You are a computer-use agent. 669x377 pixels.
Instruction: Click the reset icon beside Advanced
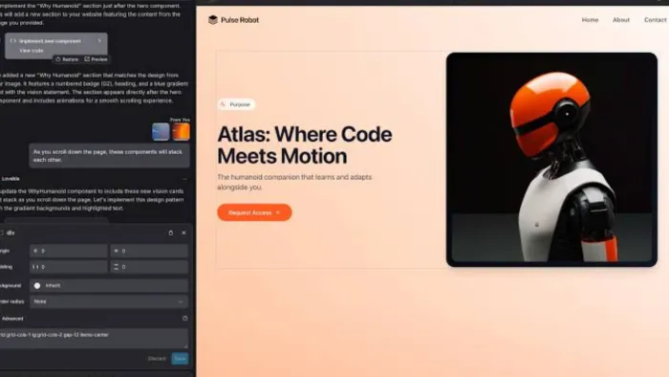tap(184, 318)
